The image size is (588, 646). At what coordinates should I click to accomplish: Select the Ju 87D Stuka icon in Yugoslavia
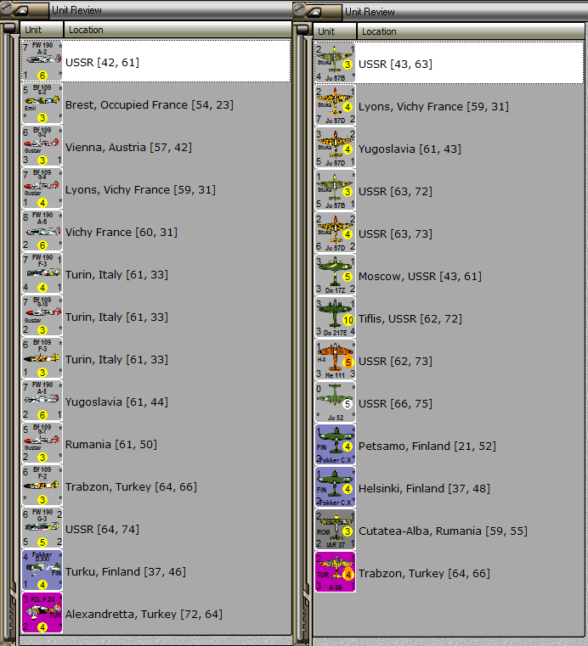coord(336,148)
